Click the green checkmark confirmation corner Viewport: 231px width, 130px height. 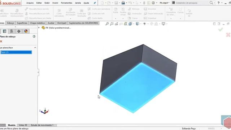221,30
